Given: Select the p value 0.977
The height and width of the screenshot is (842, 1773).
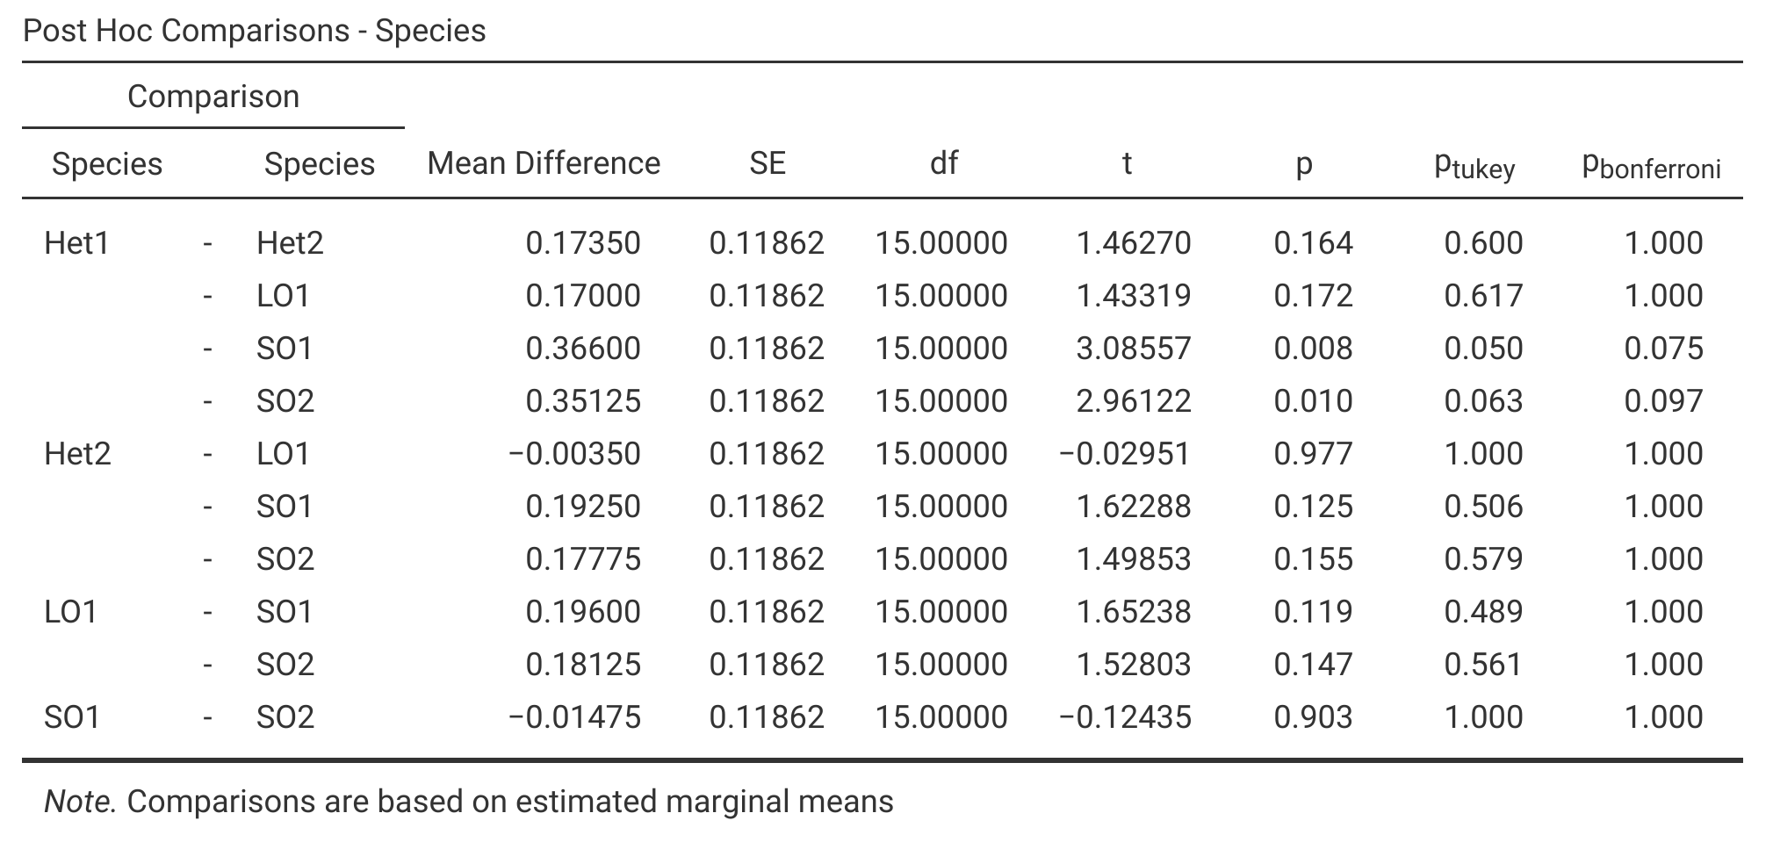Looking at the screenshot, I should pos(1313,454).
